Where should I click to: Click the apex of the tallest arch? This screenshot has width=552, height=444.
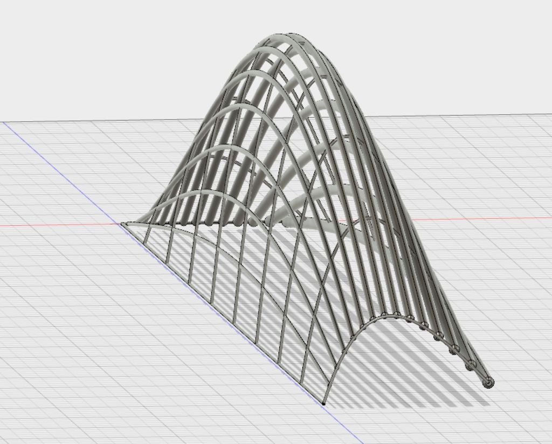coord(286,36)
